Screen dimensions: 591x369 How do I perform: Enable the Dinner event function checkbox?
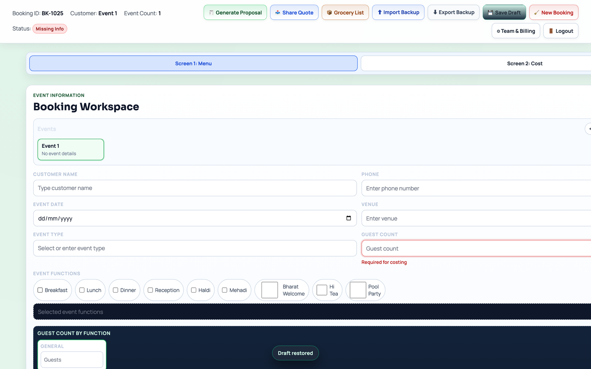(x=116, y=290)
